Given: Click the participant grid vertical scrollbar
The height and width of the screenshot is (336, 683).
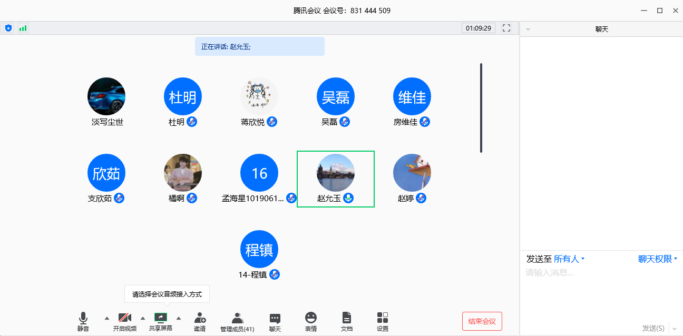Looking at the screenshot, I should (481, 108).
